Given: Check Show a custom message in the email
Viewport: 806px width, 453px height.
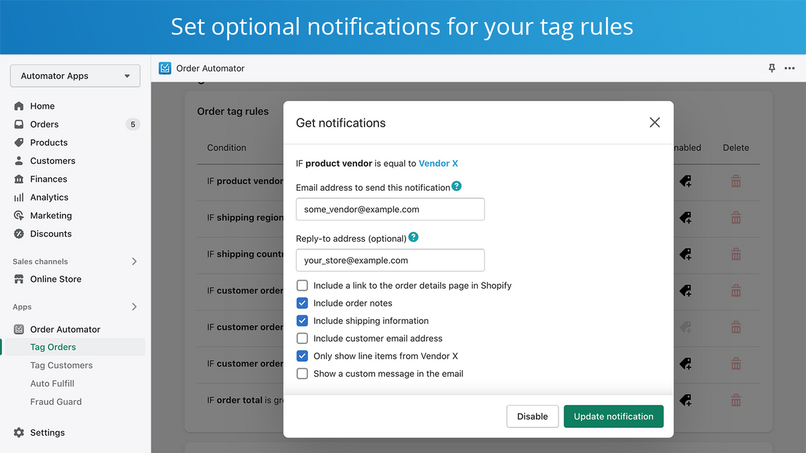Looking at the screenshot, I should [302, 373].
